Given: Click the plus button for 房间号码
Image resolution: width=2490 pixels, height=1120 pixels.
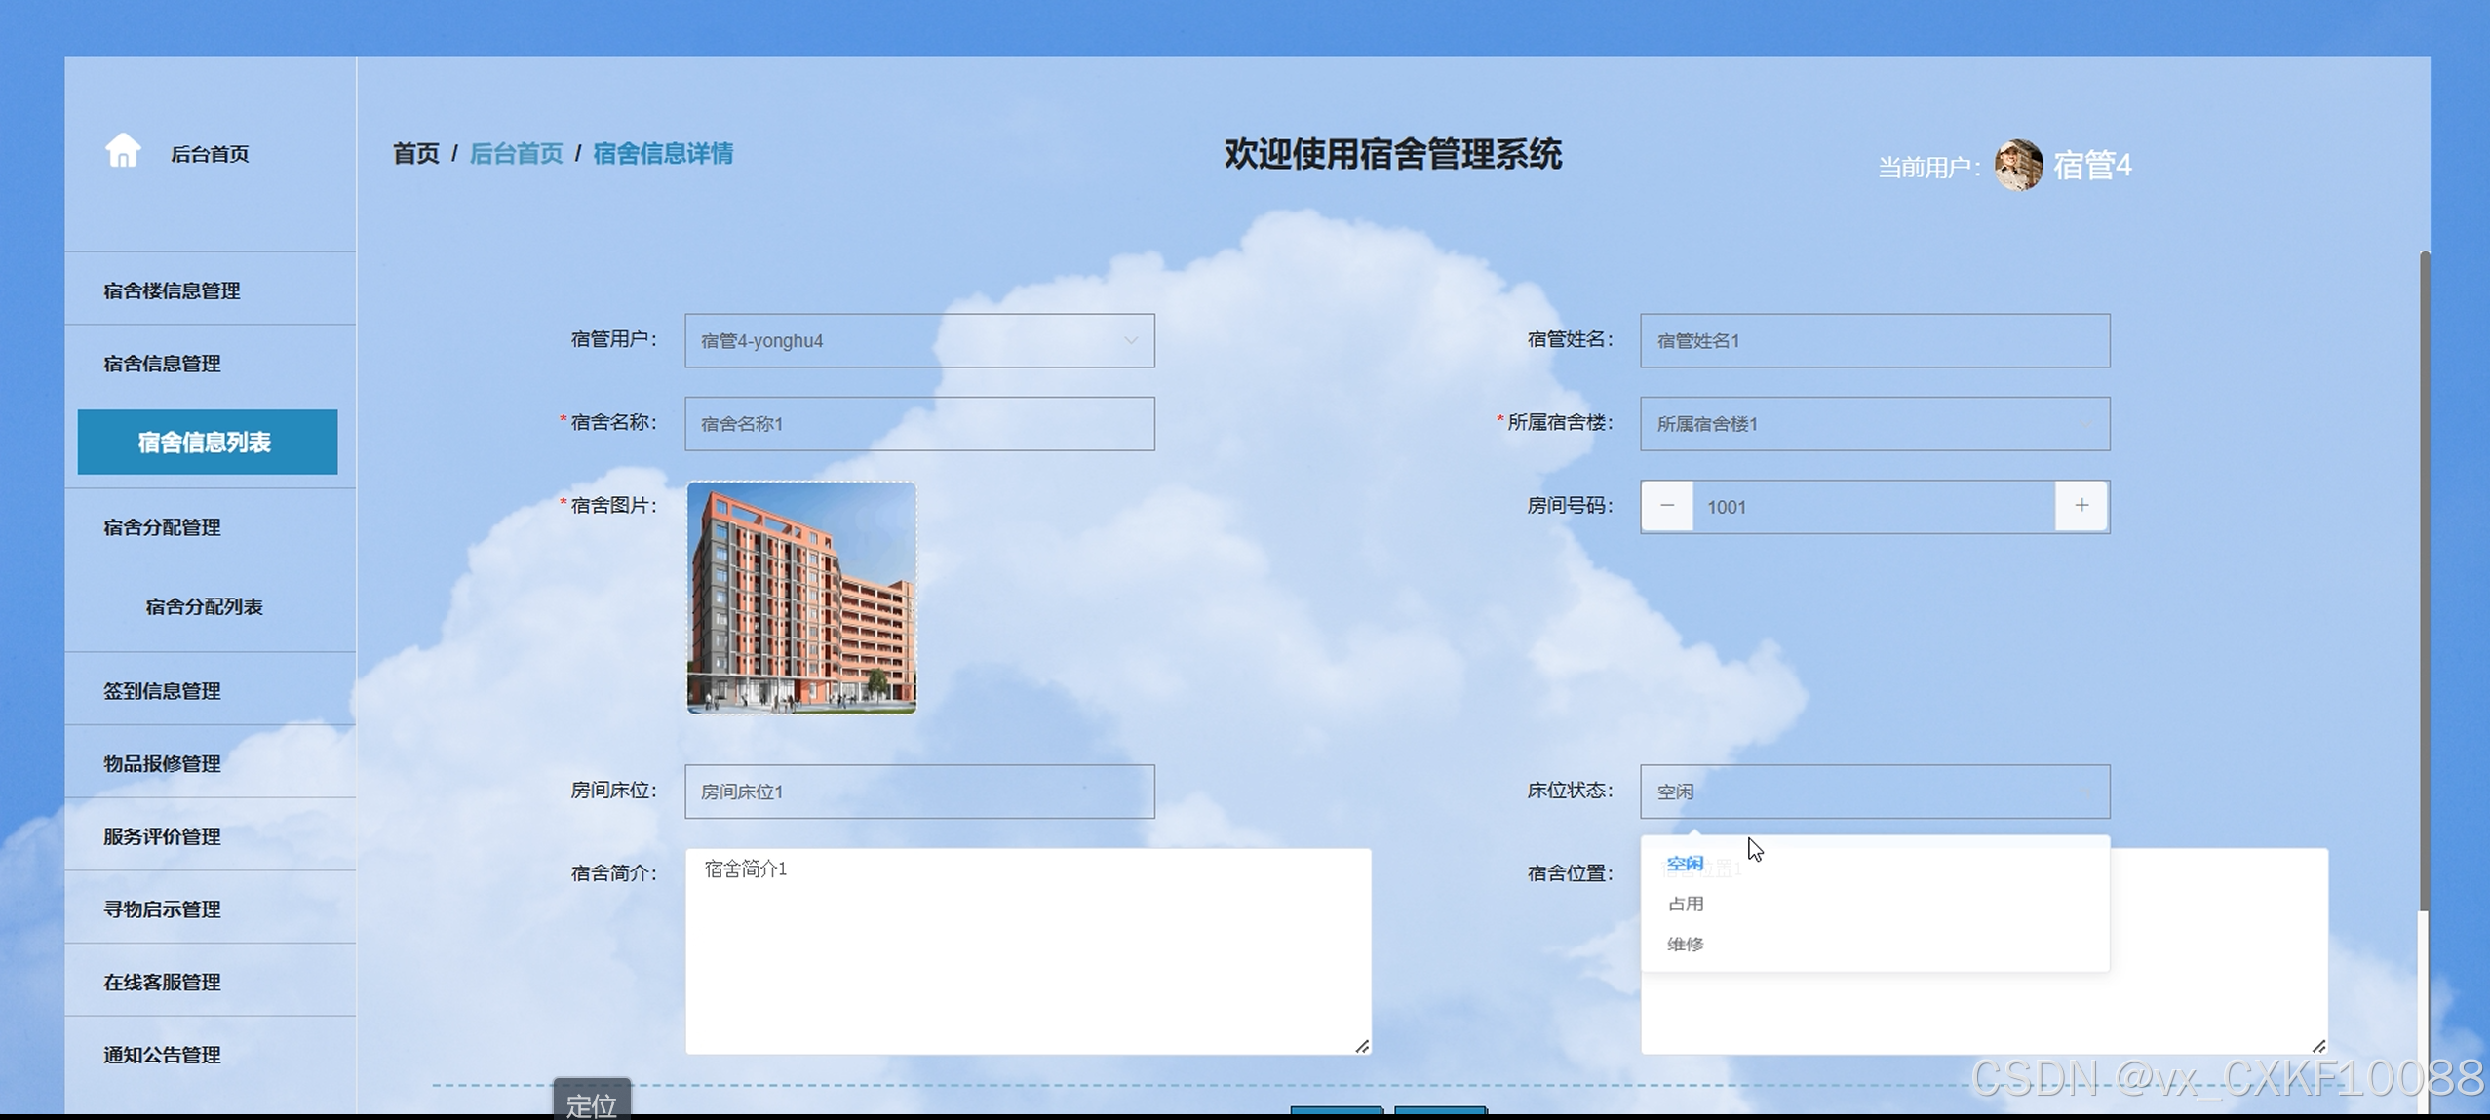Looking at the screenshot, I should tap(2081, 506).
